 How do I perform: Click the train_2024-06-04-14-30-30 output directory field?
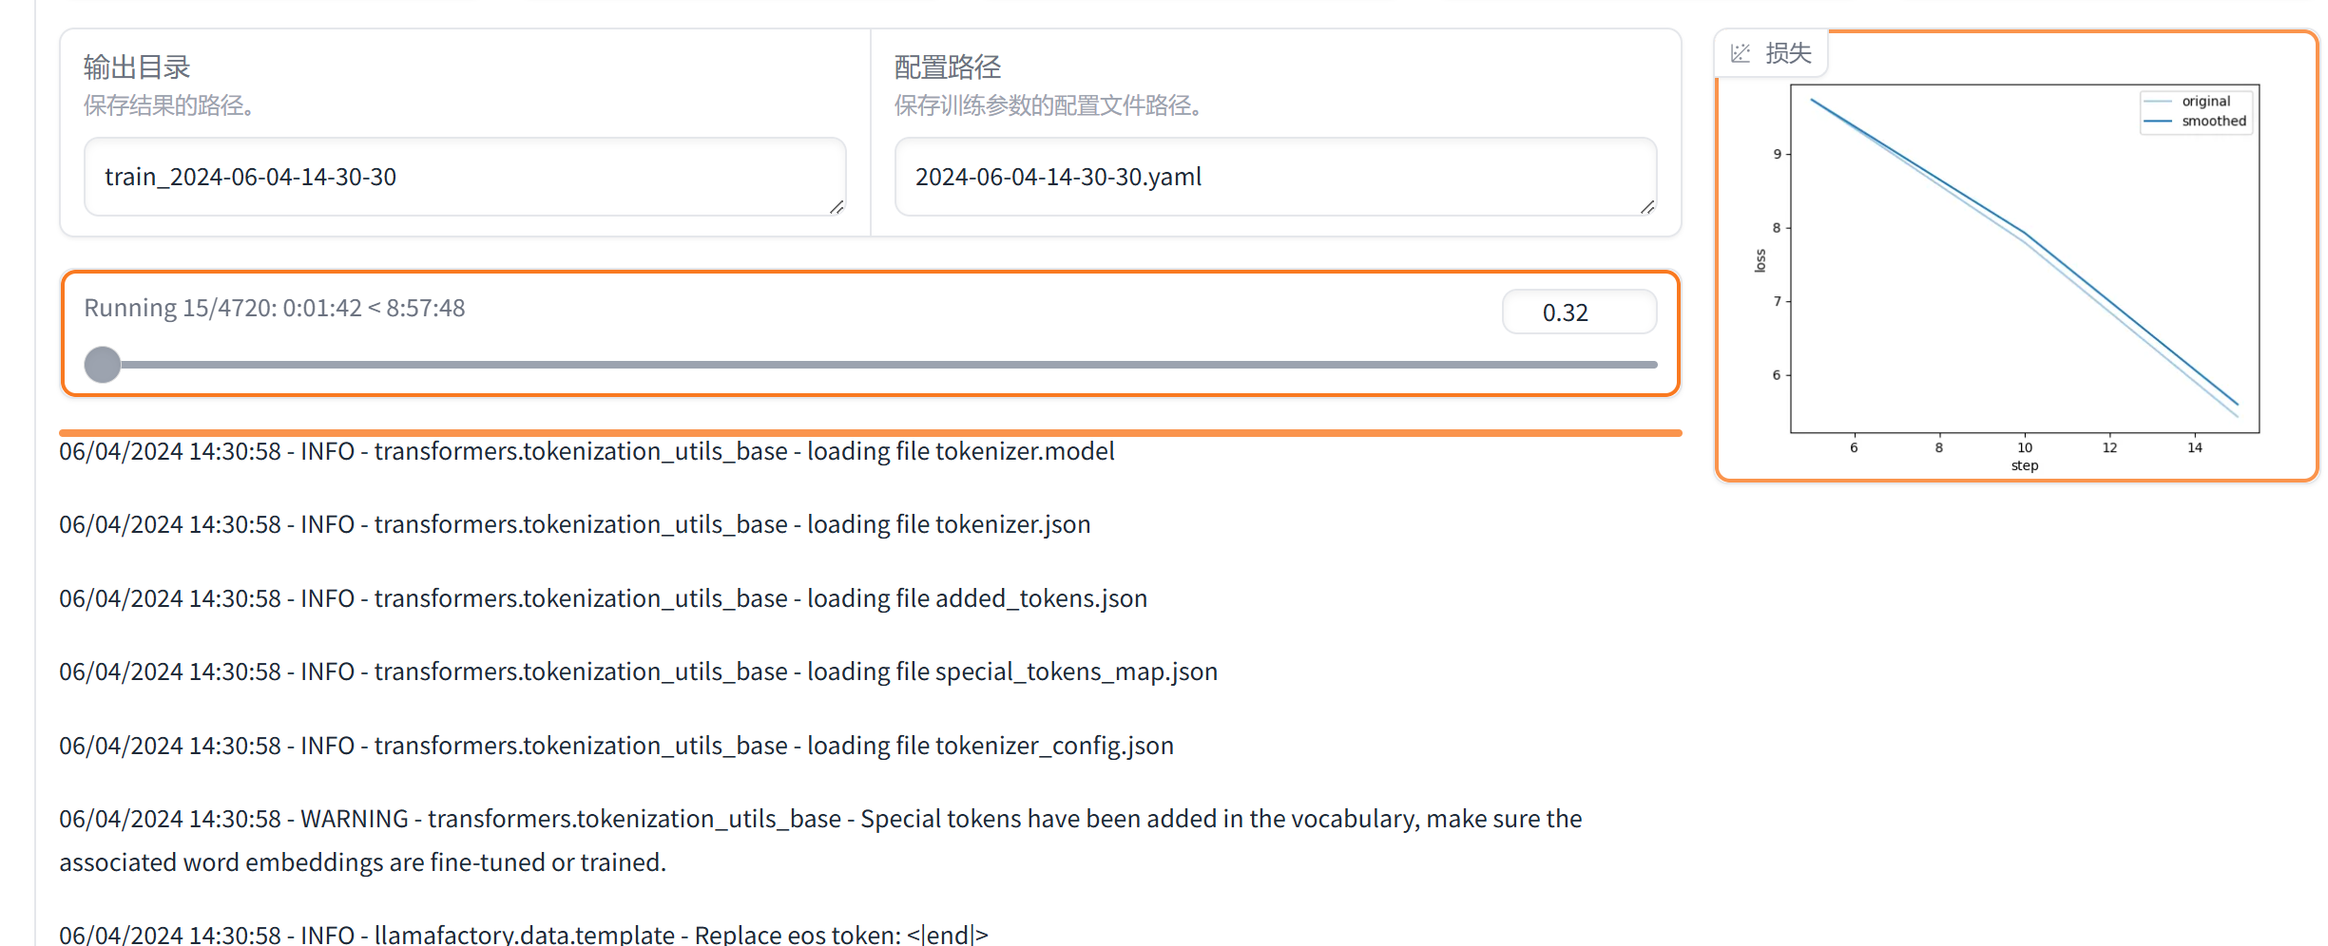[456, 178]
